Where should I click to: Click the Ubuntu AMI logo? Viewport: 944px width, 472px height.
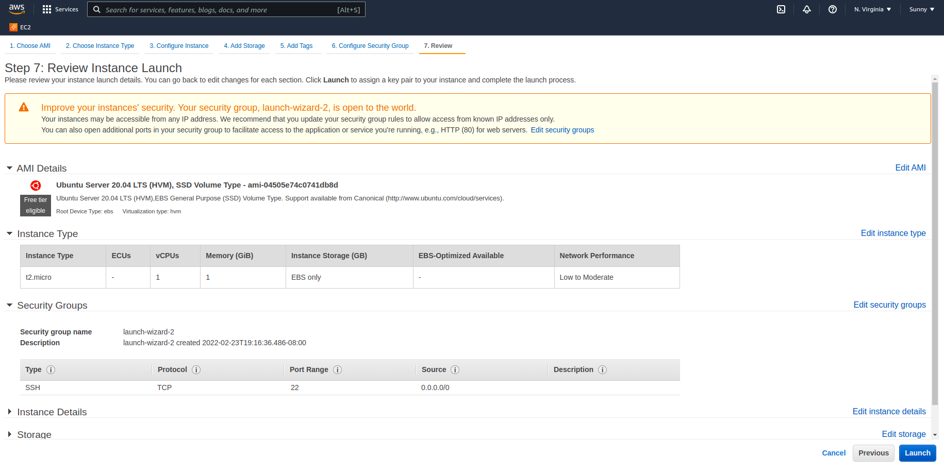[35, 185]
